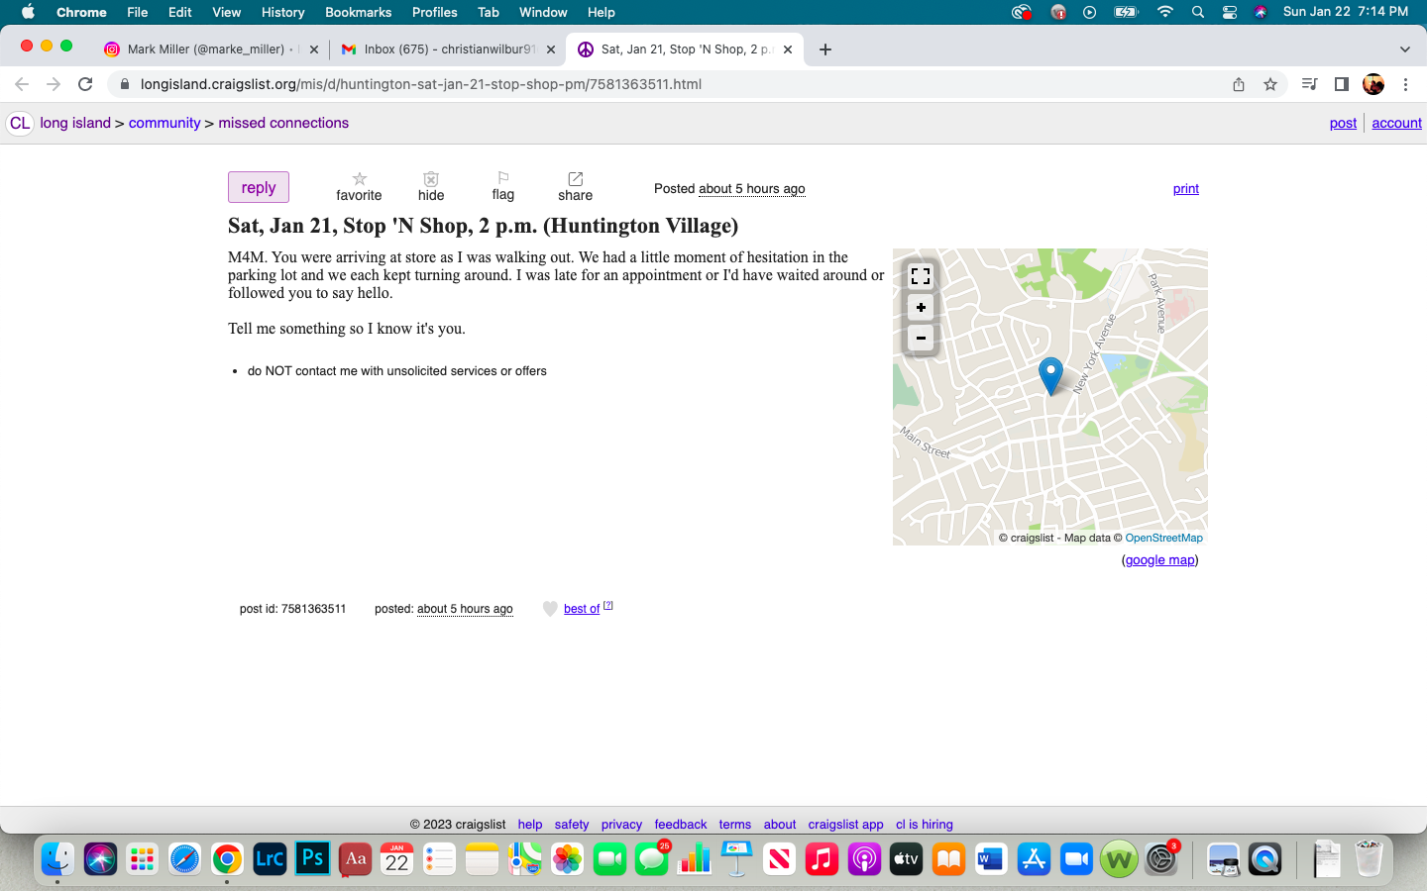1427x891 pixels.
Task: Flag the post using the flag icon
Action: tap(503, 178)
